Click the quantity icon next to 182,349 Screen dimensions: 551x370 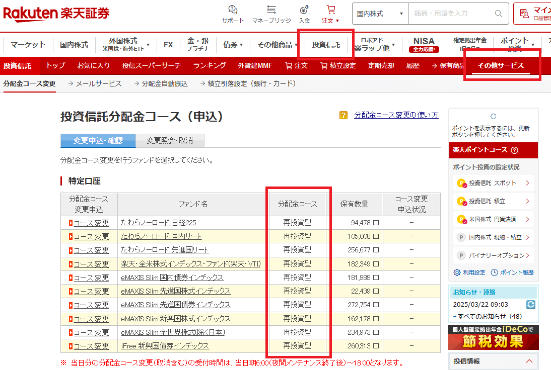click(376, 264)
